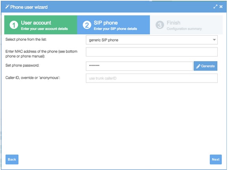This screenshot has width=228, height=170.
Task: Generate a phone password
Action: click(206, 66)
